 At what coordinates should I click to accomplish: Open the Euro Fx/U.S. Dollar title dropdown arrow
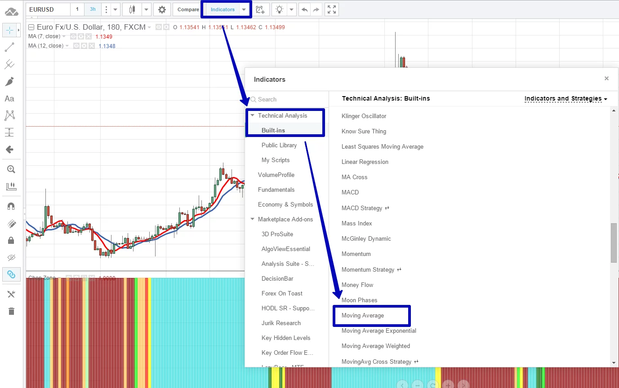[x=149, y=27]
